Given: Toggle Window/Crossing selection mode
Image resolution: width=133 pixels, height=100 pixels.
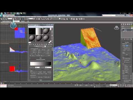Looking at the screenshot, I should click(x=20, y=19).
